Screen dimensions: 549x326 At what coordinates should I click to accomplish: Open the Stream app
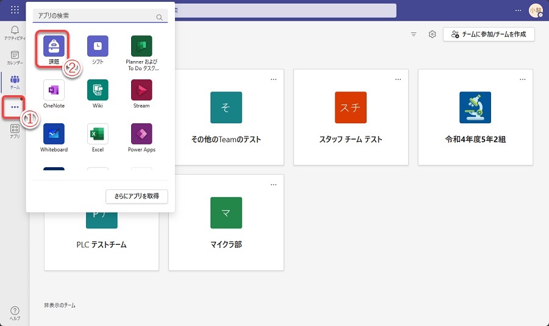142,93
